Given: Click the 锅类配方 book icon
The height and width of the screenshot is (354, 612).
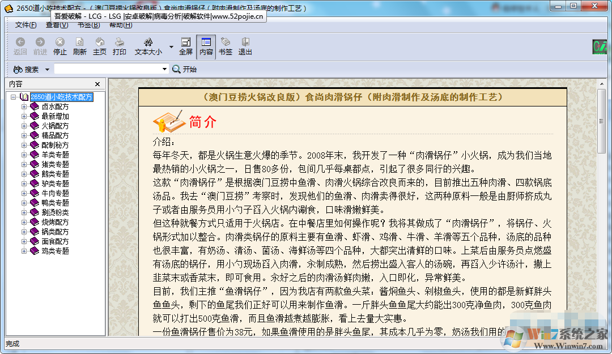Looking at the screenshot, I should click(x=35, y=232).
